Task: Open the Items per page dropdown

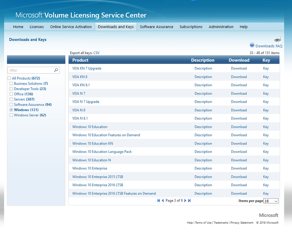Action: pos(271,201)
